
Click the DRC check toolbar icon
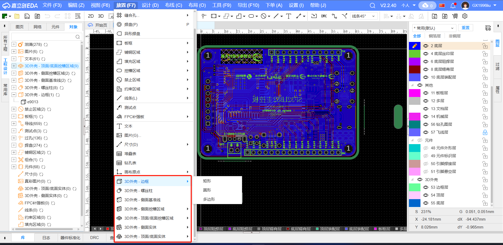(324, 16)
